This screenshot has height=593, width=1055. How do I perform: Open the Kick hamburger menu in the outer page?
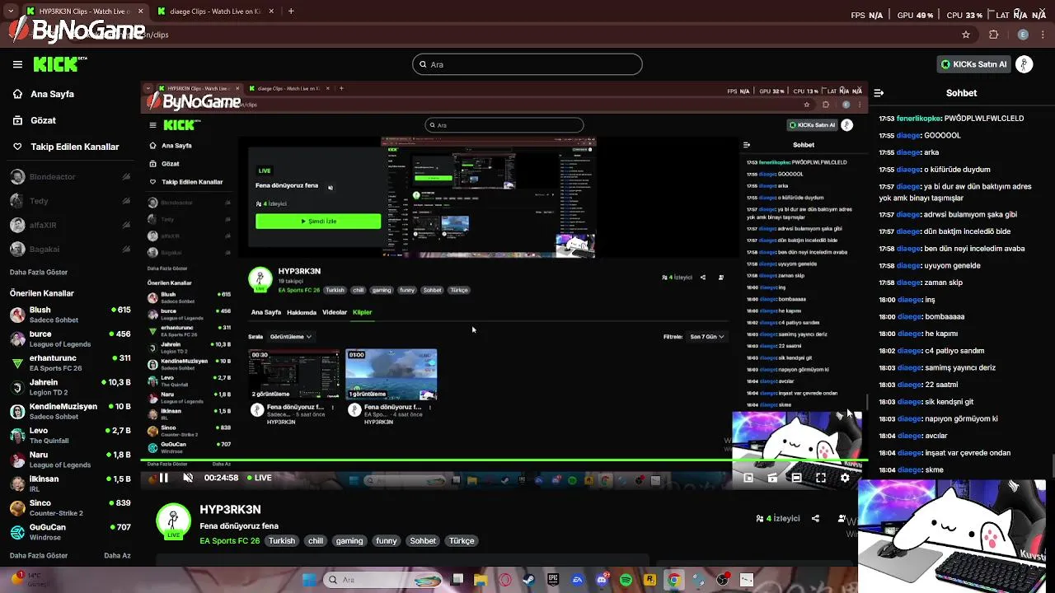[x=17, y=64]
